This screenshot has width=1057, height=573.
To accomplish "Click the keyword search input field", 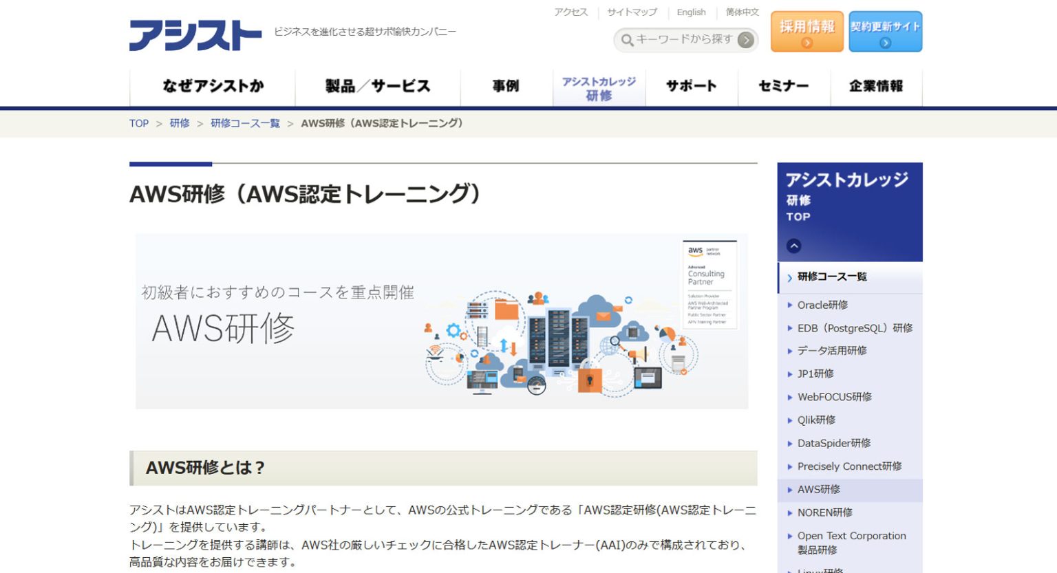I will click(681, 40).
